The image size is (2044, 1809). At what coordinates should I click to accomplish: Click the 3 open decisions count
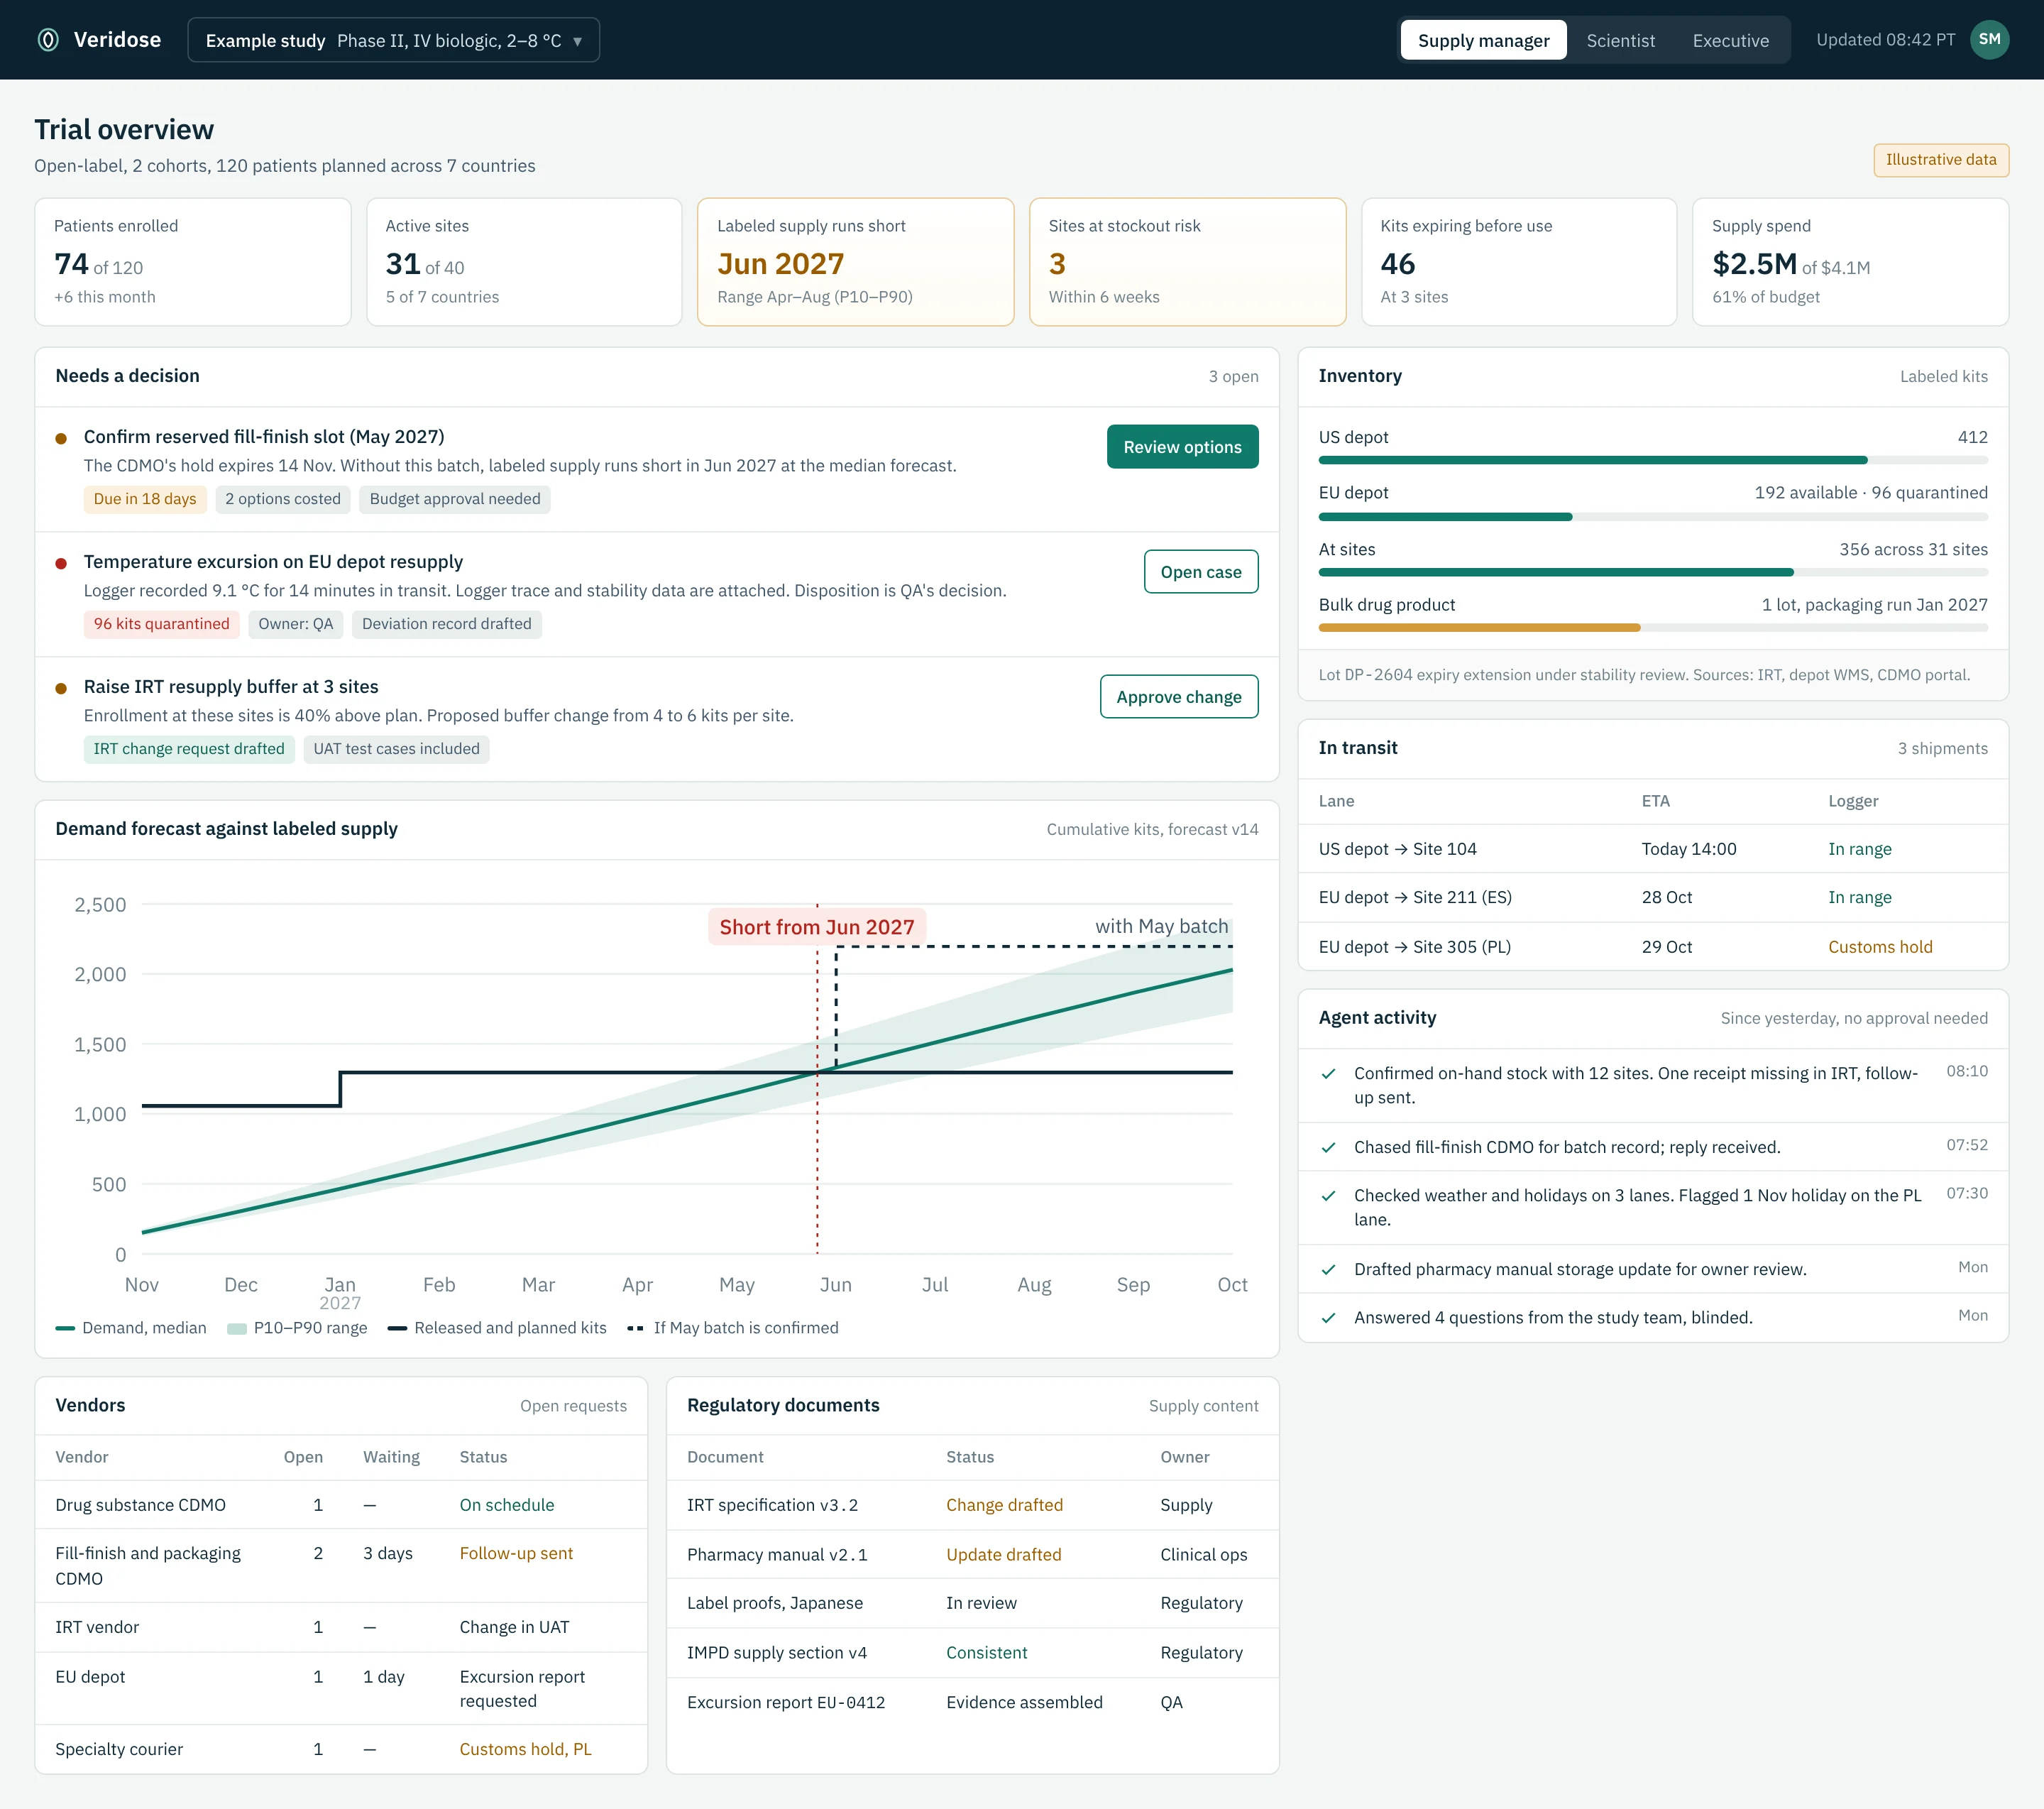[1233, 376]
